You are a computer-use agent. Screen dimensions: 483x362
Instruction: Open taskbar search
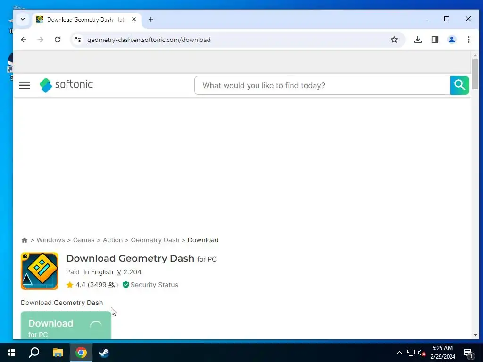click(34, 353)
